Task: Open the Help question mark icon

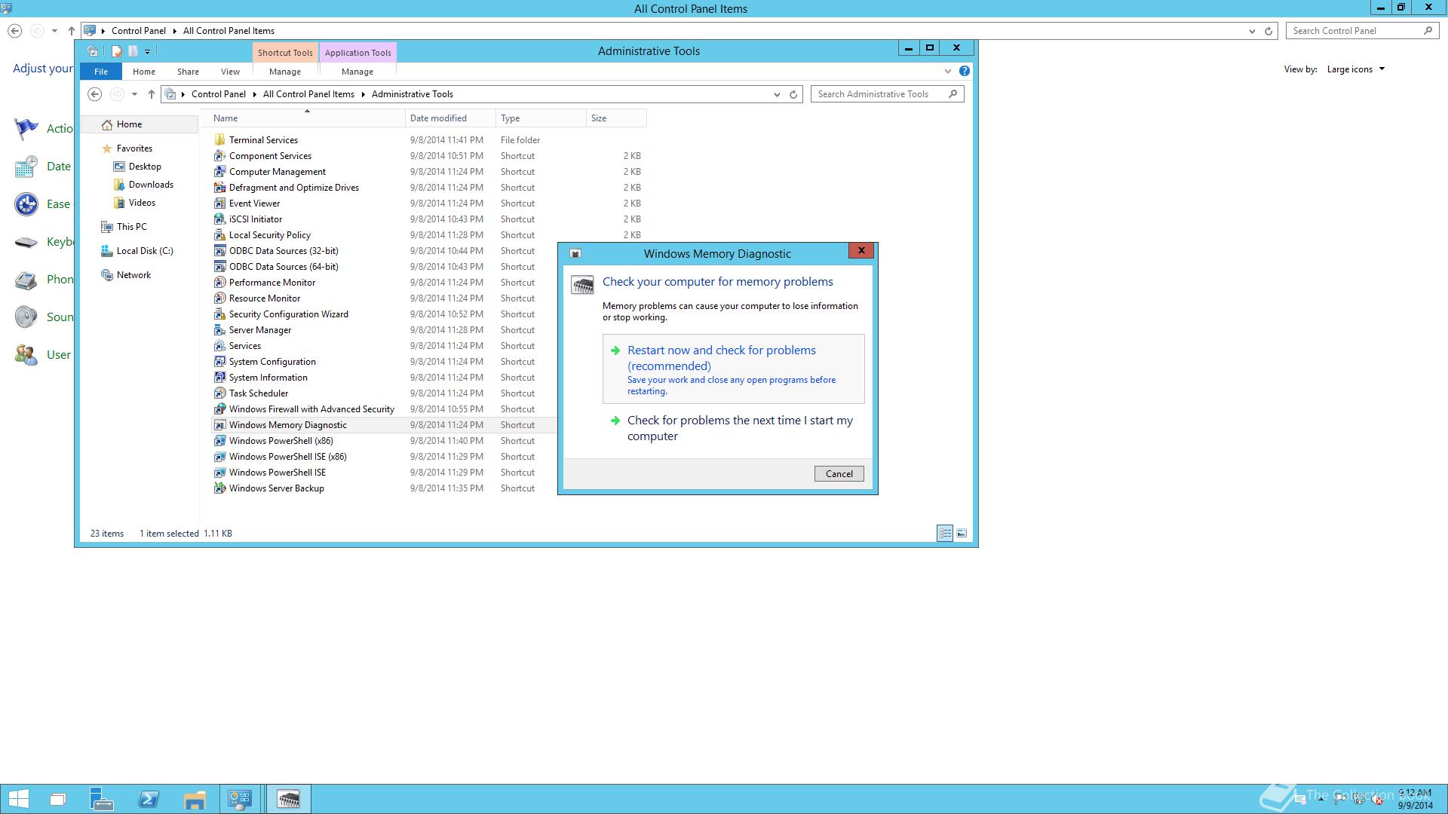Action: [x=964, y=71]
